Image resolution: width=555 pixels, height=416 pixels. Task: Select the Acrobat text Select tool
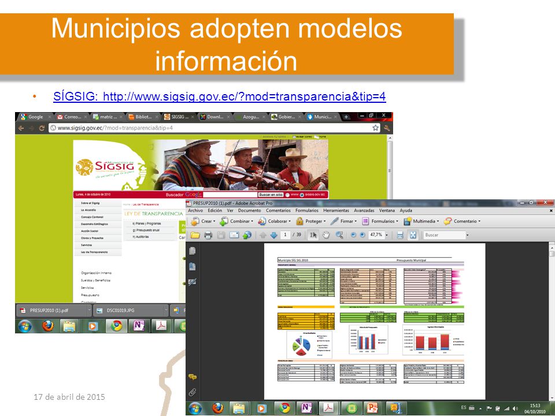click(313, 235)
